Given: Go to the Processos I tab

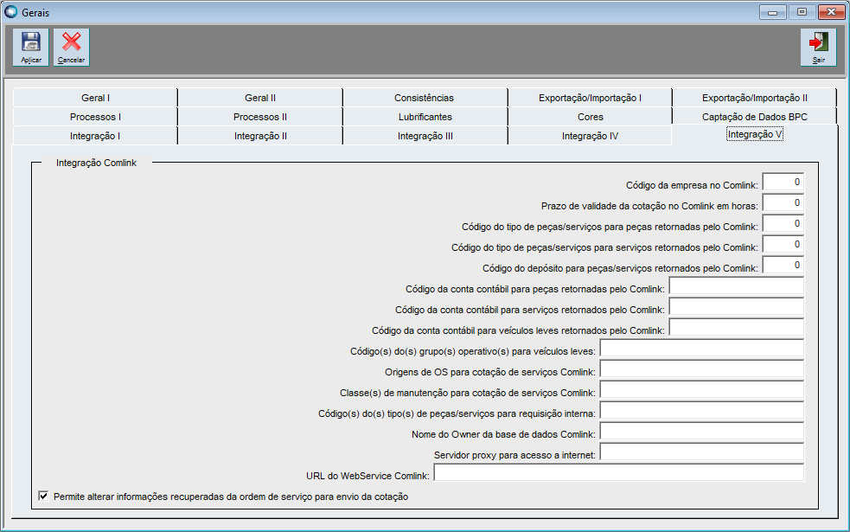Looking at the screenshot, I should [95, 117].
